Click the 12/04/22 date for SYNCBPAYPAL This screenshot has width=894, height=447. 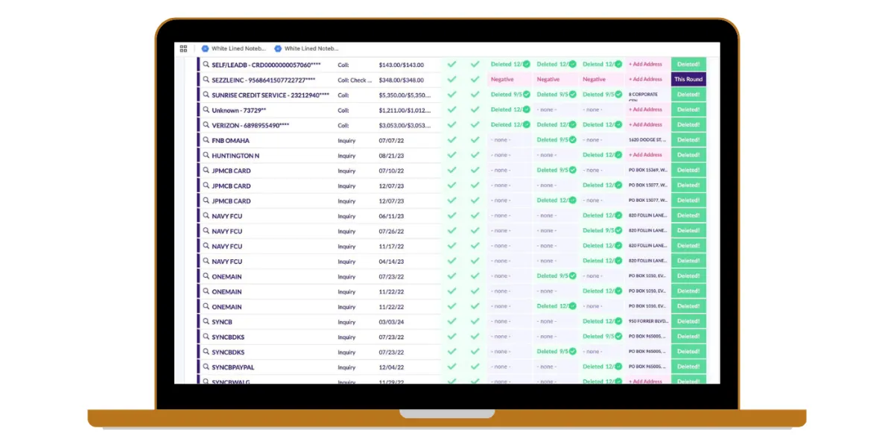[390, 367]
